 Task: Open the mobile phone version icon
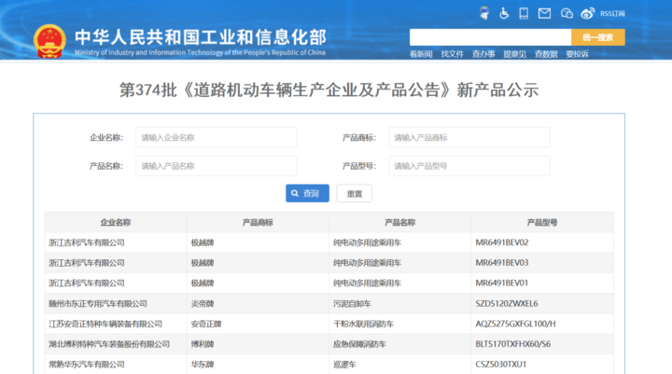[x=524, y=13]
